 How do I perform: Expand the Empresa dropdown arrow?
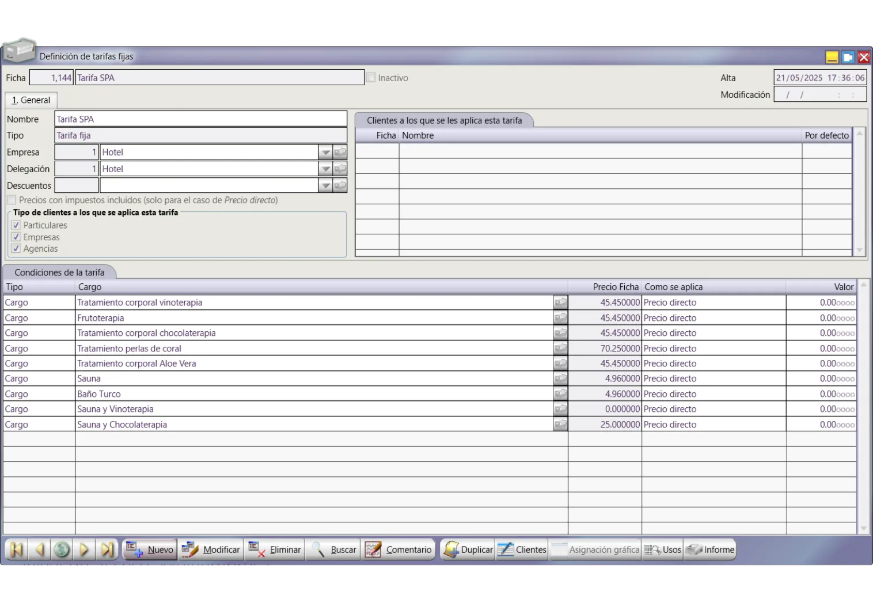pos(325,153)
